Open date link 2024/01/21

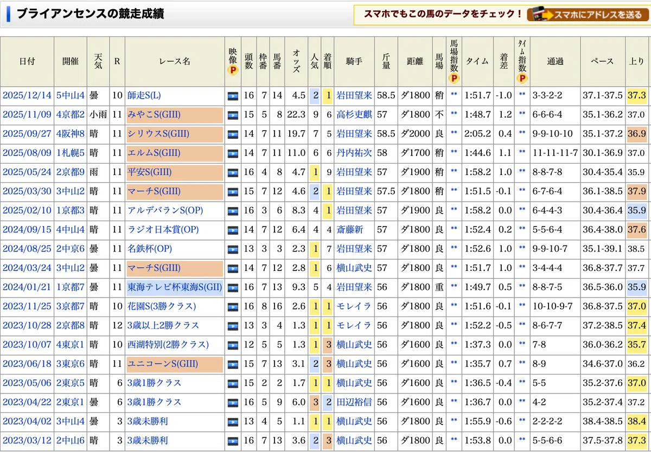point(27,287)
